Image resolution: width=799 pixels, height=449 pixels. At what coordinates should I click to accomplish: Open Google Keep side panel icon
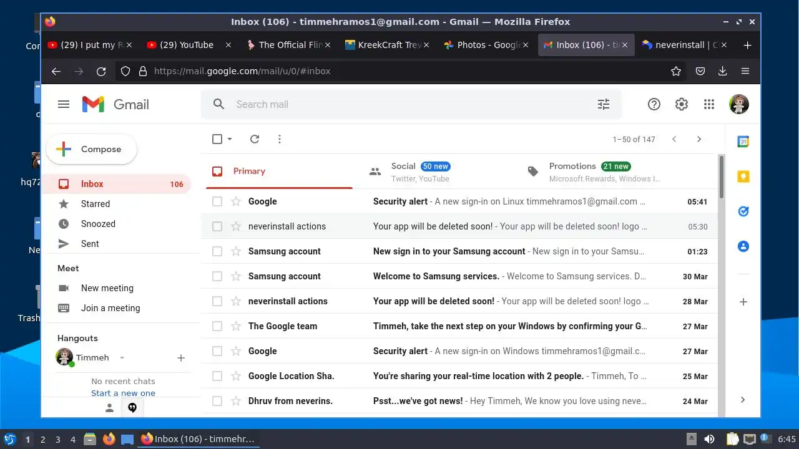pos(743,176)
